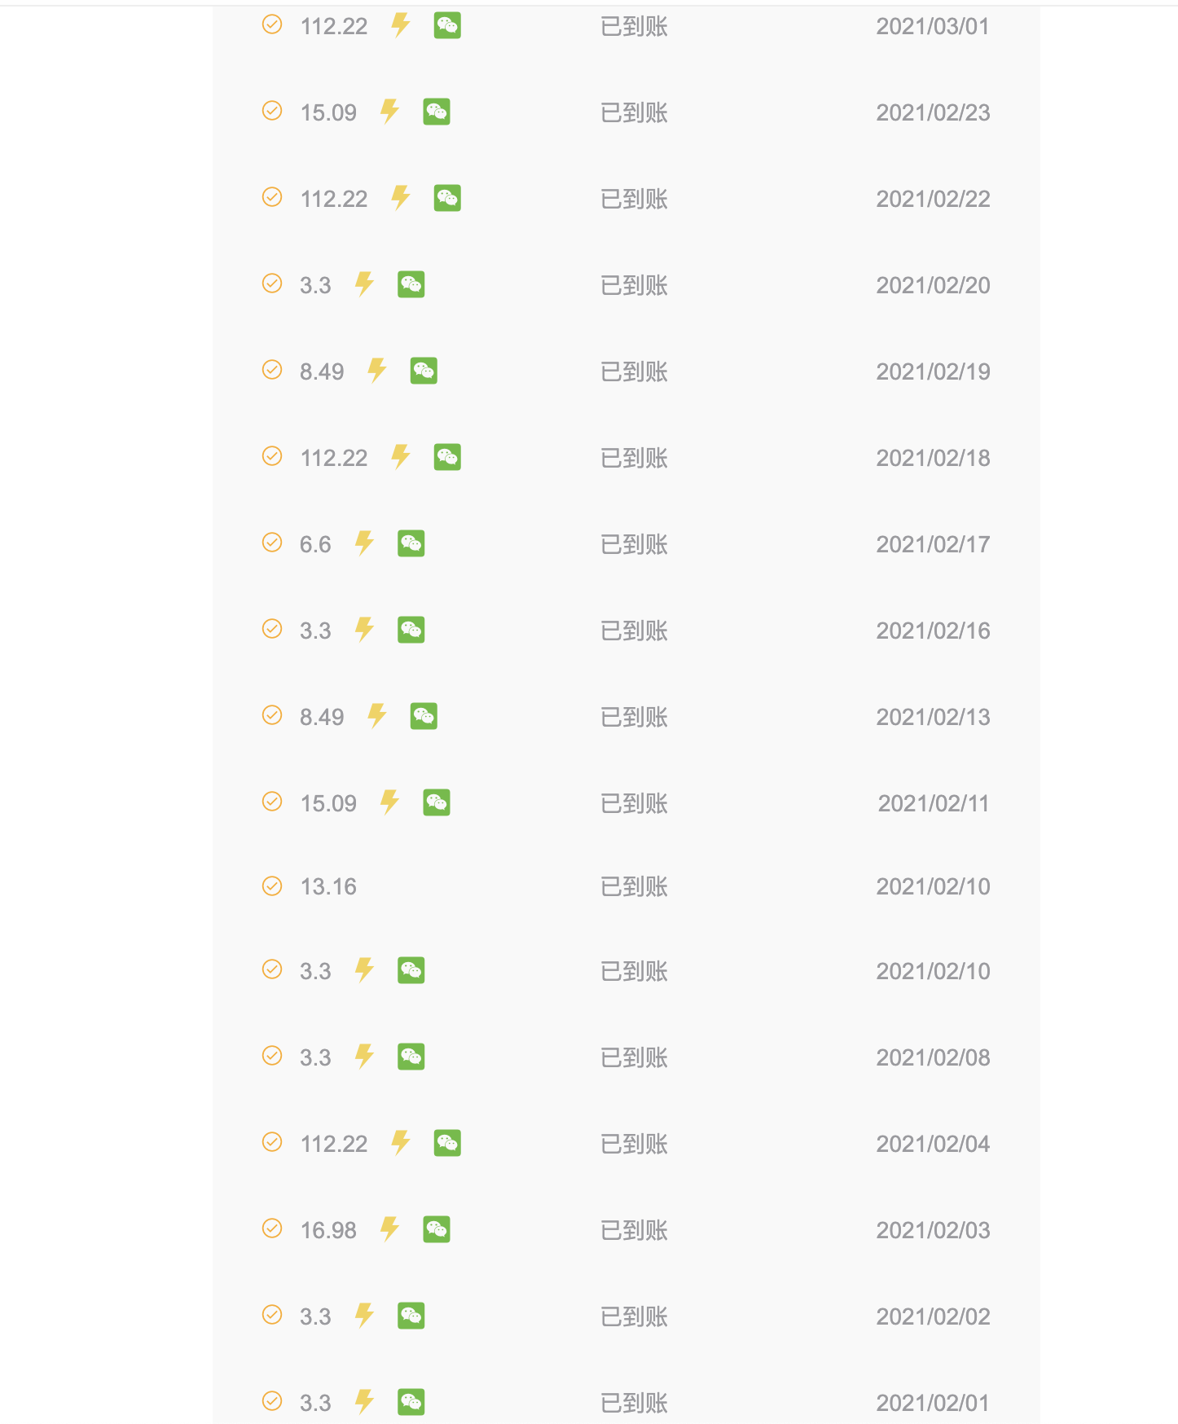Screen dimensions: 1178x1424
Task: Click the 已到账 status in the 2021/02/03 row
Action: click(x=634, y=1230)
